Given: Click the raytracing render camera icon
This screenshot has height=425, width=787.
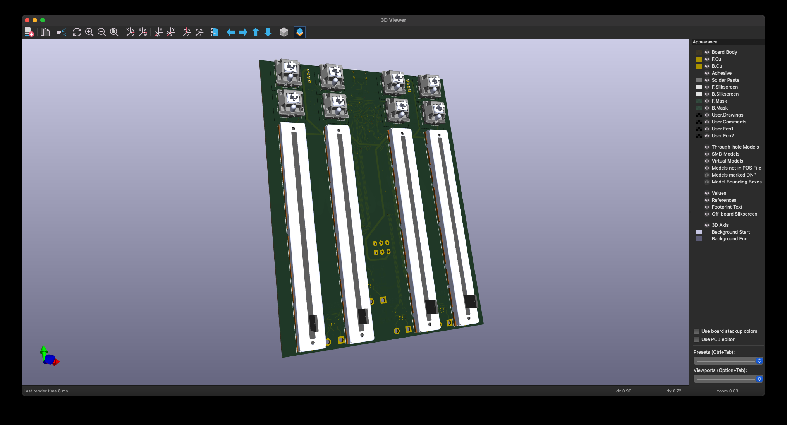Looking at the screenshot, I should coord(61,32).
